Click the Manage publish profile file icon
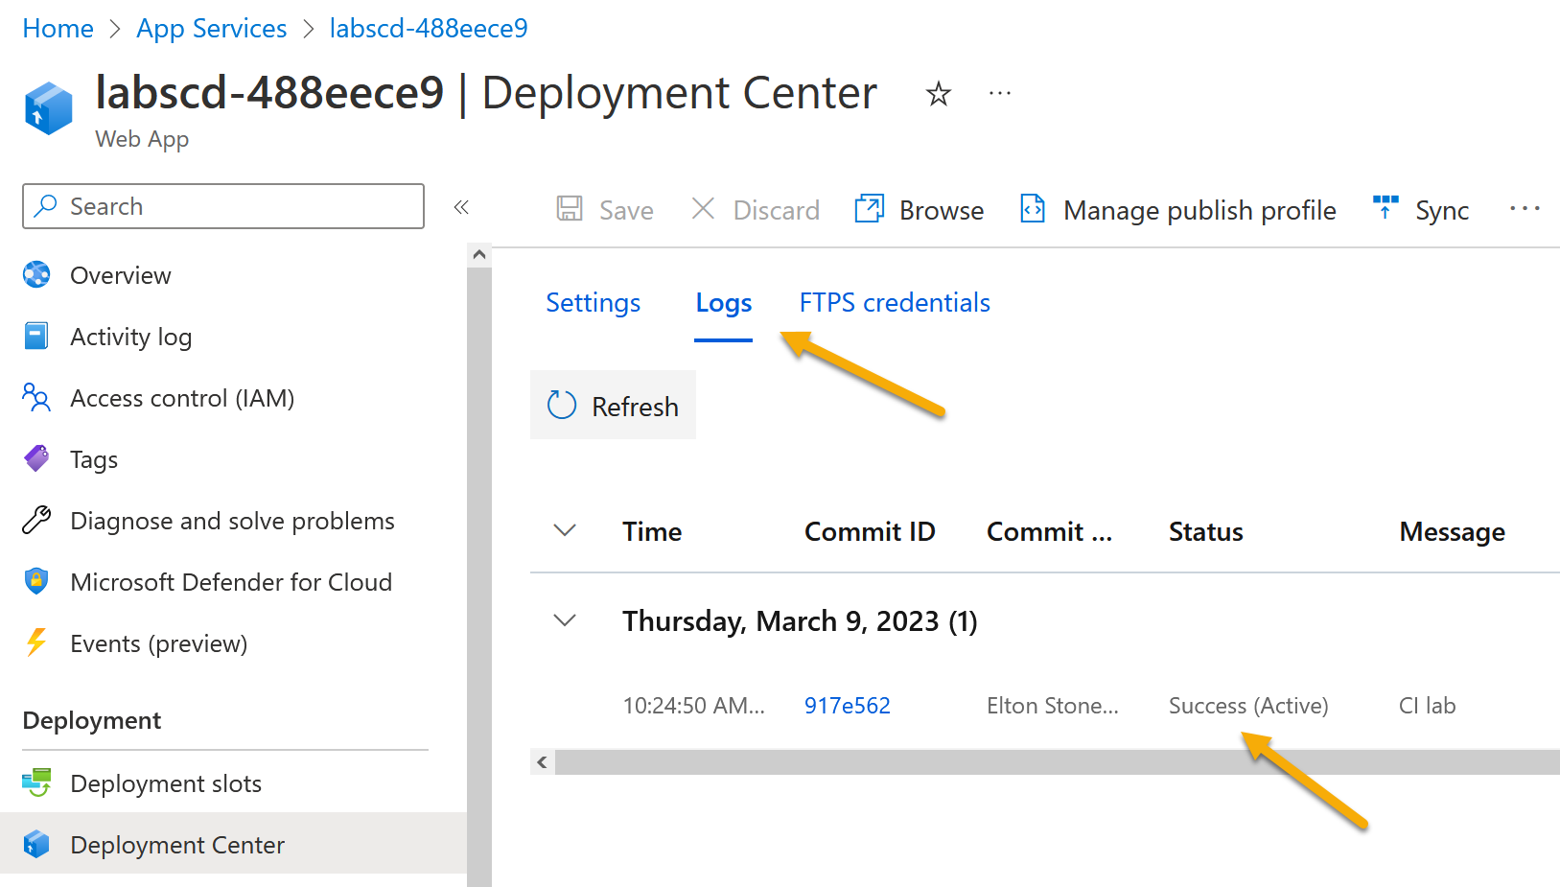The image size is (1560, 887). point(1033,208)
